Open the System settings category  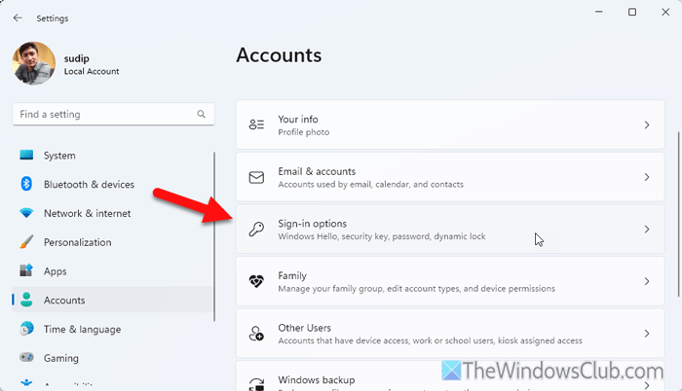point(59,156)
